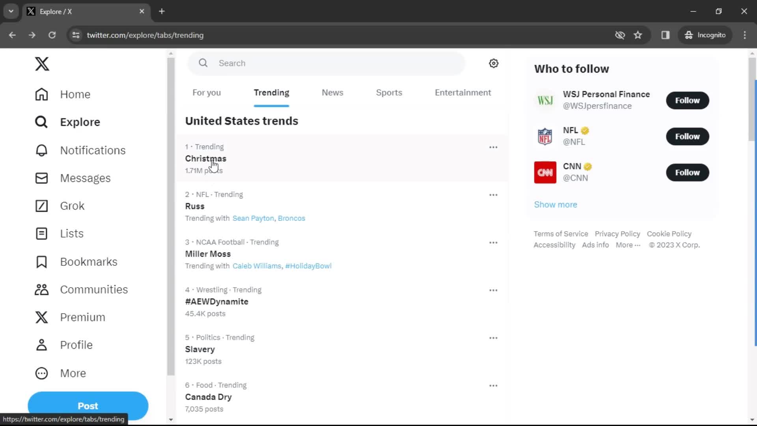Open options for #AEWDynamite trend

pos(493,290)
